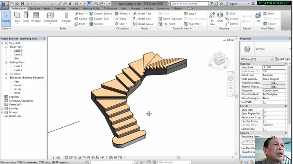Viewport: 293px width, 164px height.
Task: Click the Viewer work plane icon
Action: point(269,24)
